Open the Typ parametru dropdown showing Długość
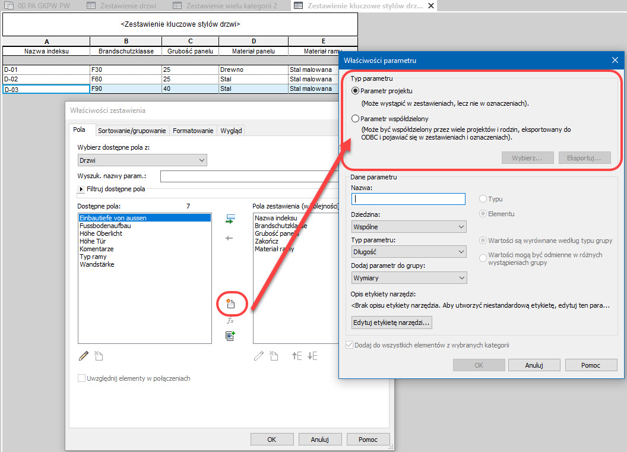The width and height of the screenshot is (627, 452). 408,252
